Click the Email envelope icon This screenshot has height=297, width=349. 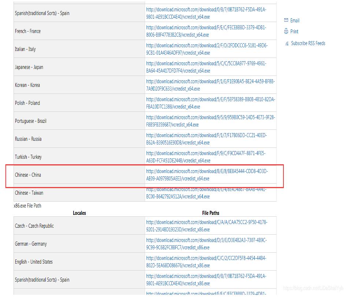click(286, 20)
